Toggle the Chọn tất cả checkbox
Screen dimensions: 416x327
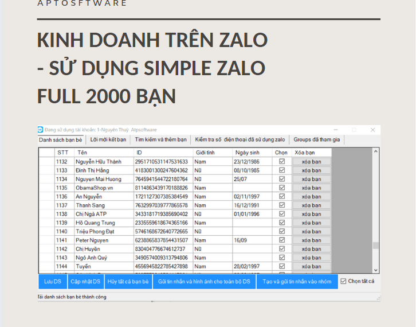tap(343, 281)
